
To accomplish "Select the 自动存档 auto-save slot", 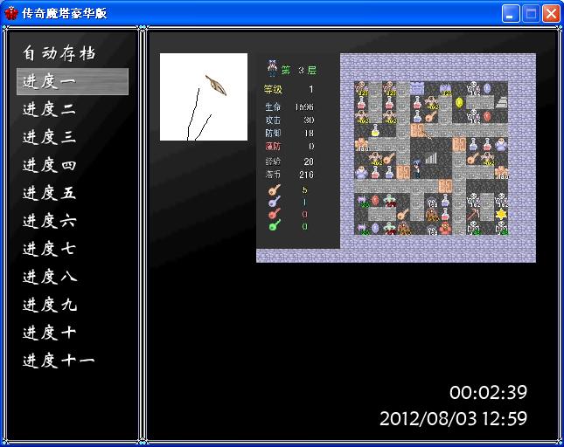I will pyautogui.click(x=73, y=53).
